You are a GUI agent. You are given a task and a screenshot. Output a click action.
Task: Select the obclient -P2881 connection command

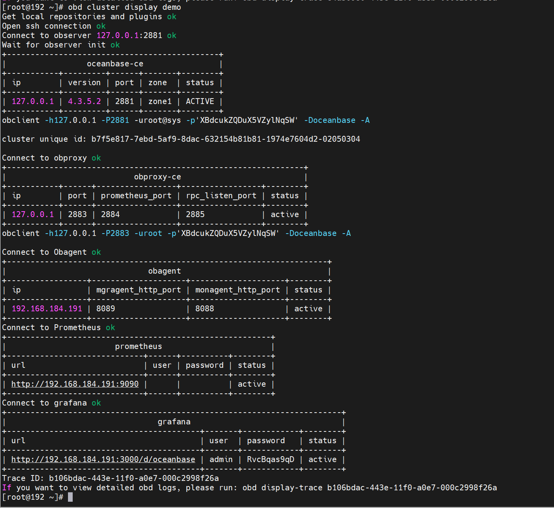pos(186,120)
